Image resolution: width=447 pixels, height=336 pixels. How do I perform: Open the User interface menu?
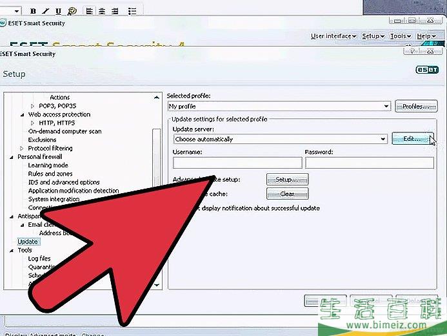point(333,36)
